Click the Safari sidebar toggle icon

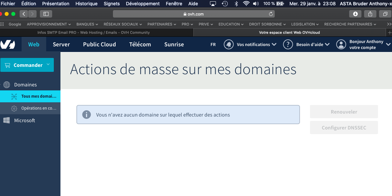click(46, 14)
